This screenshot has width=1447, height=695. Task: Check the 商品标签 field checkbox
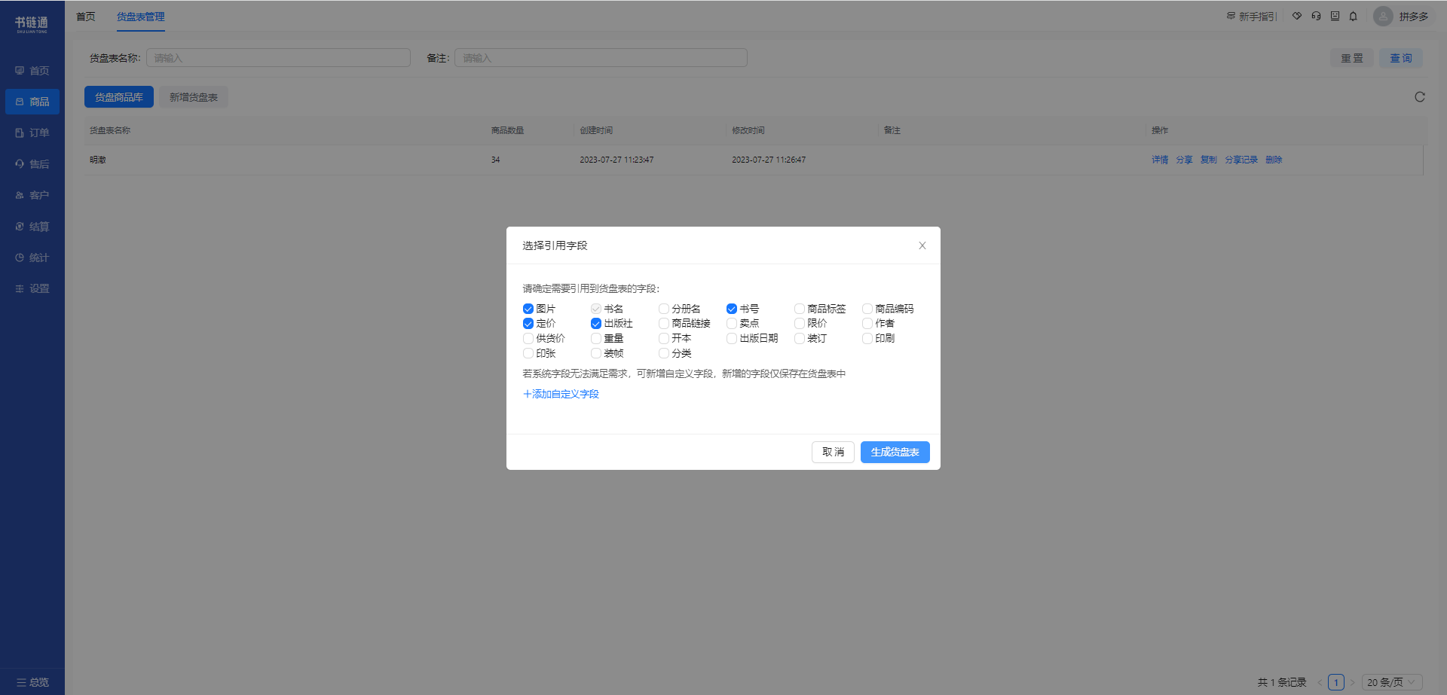[799, 309]
